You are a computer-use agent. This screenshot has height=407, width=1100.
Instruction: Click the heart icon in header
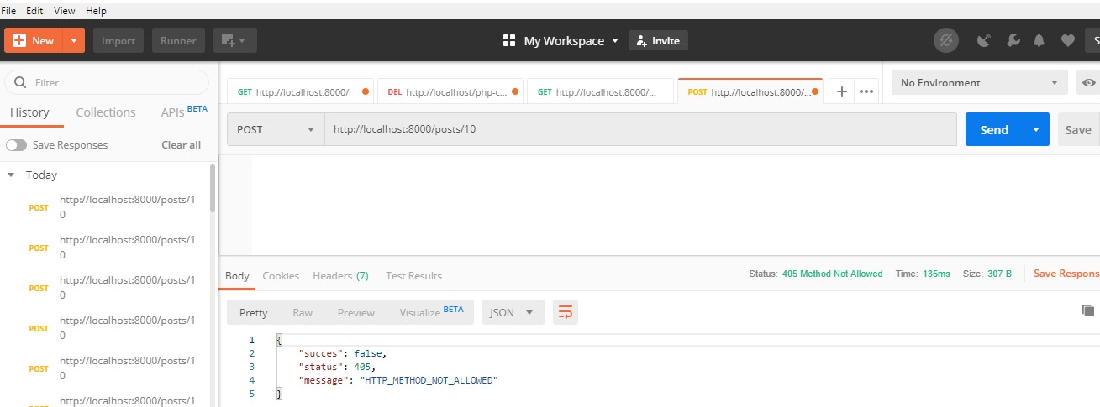(x=1067, y=40)
